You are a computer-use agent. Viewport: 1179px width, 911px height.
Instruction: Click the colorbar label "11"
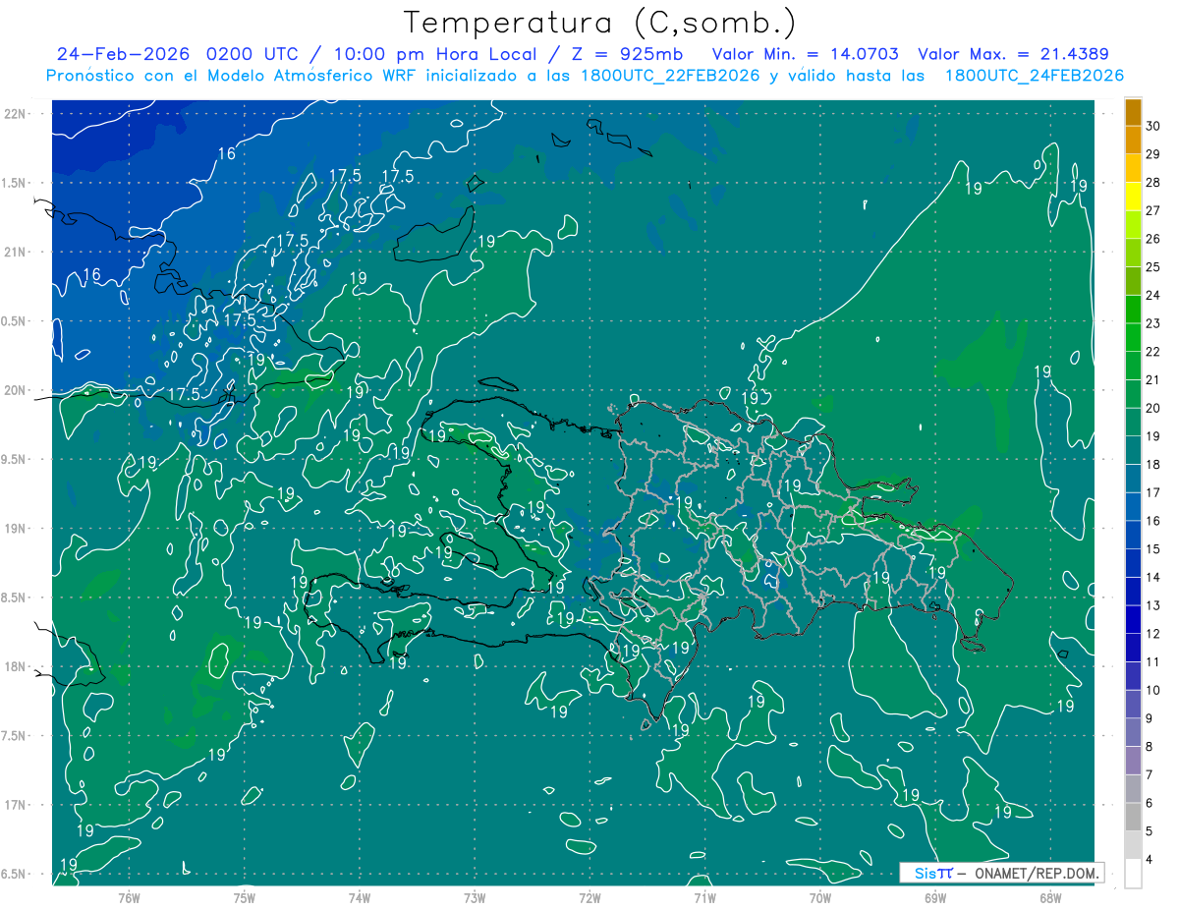[1153, 662]
